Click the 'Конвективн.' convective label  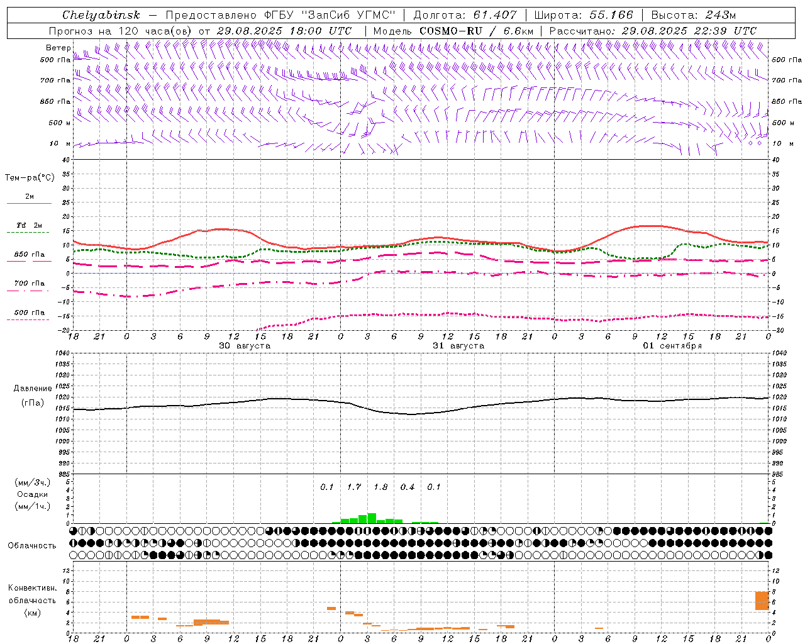pos(32,588)
